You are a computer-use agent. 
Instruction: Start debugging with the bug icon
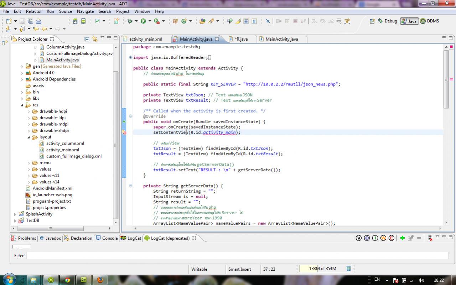(130, 21)
